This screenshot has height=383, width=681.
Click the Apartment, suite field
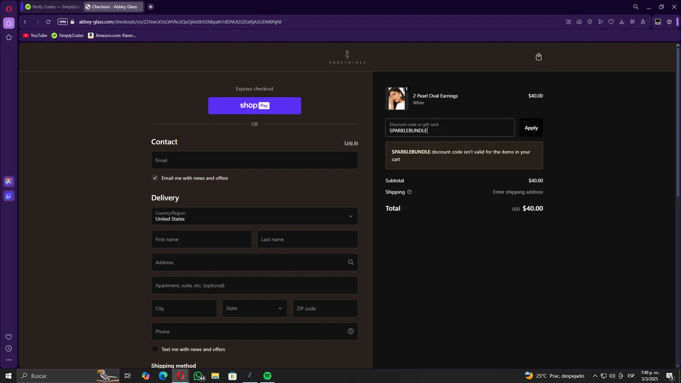click(255, 285)
